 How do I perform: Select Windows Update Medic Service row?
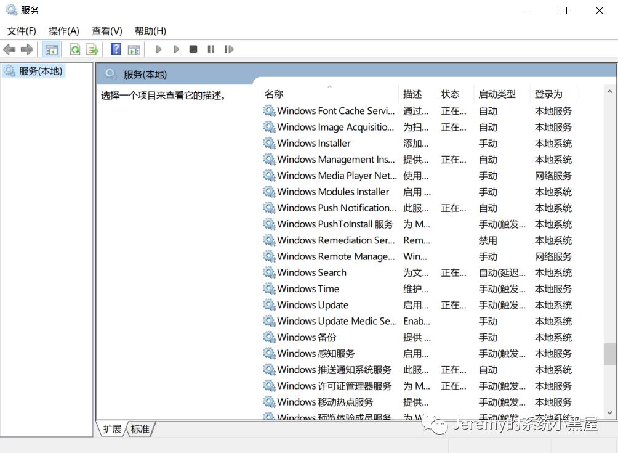(418, 321)
